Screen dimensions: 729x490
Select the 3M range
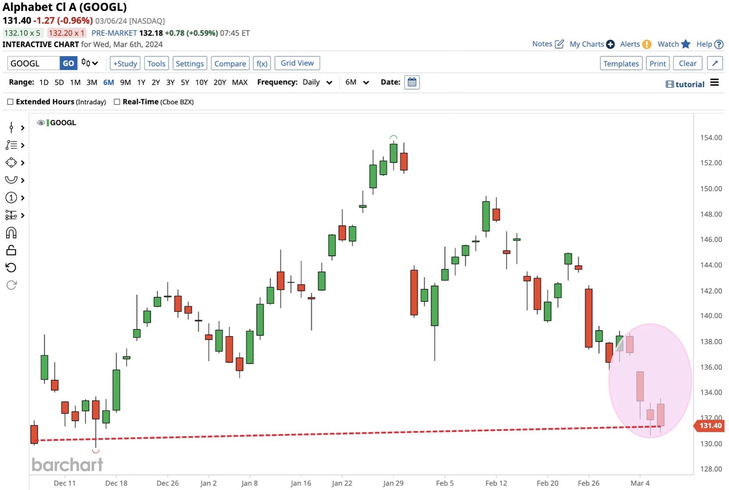pyautogui.click(x=92, y=82)
